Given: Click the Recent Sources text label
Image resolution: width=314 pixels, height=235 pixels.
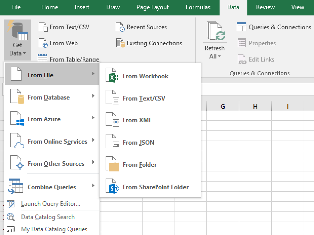Looking at the screenshot, I should [x=147, y=27].
